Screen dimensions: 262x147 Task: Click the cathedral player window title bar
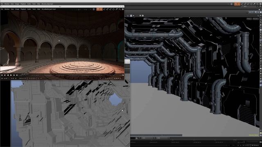click(62, 7)
